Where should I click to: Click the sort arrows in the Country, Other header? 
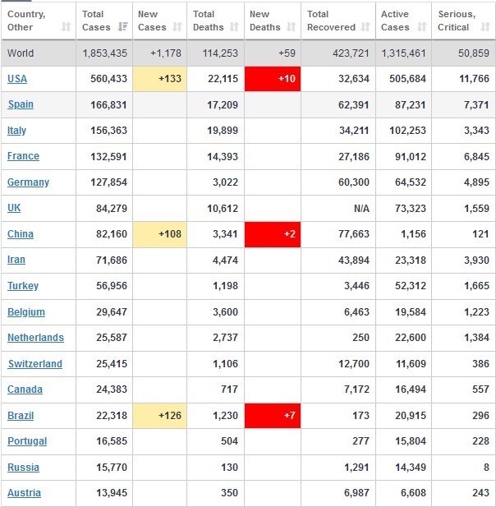pyautogui.click(x=67, y=27)
